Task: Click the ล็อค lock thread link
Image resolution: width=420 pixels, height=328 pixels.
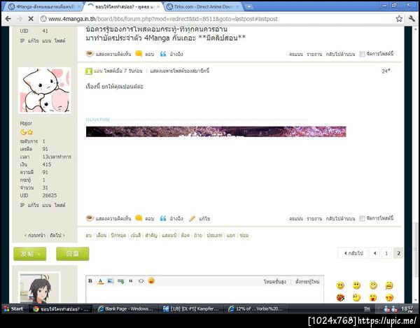Action: point(185,235)
